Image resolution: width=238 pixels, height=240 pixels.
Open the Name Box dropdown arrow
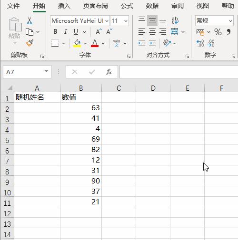tap(46, 71)
